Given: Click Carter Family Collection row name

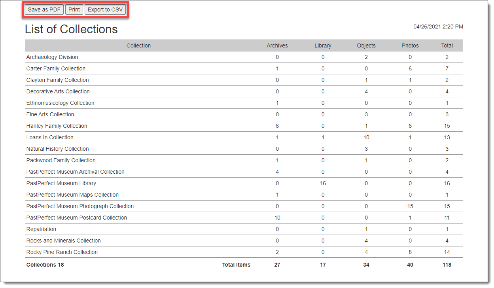Looking at the screenshot, I should pyautogui.click(x=56, y=68).
